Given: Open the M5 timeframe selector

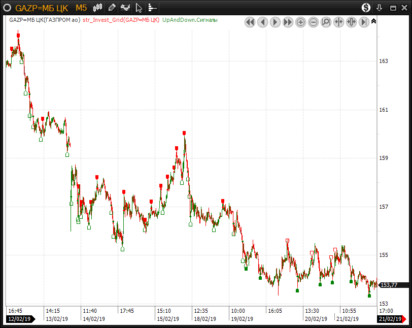Looking at the screenshot, I should click(81, 8).
